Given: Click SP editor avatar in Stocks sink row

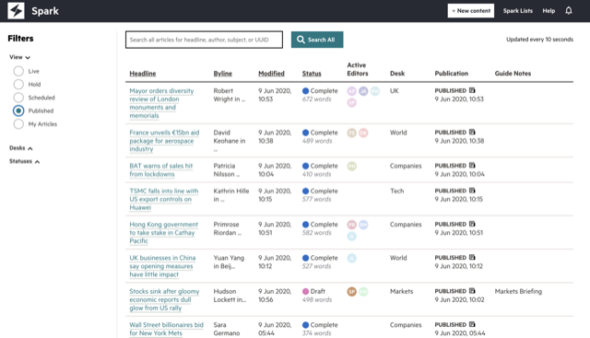Looking at the screenshot, I should coord(351,291).
